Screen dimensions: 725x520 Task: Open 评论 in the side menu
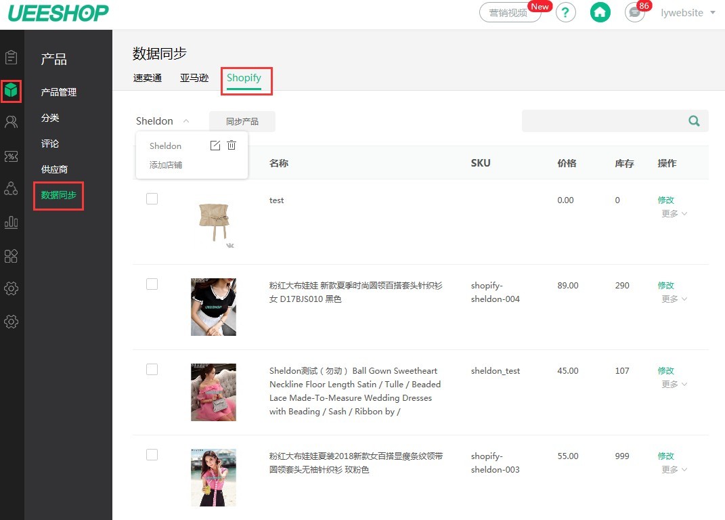point(50,144)
